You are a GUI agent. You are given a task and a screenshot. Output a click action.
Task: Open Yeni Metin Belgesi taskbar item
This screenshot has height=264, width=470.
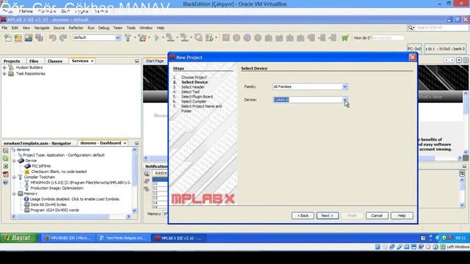pyautogui.click(x=123, y=238)
